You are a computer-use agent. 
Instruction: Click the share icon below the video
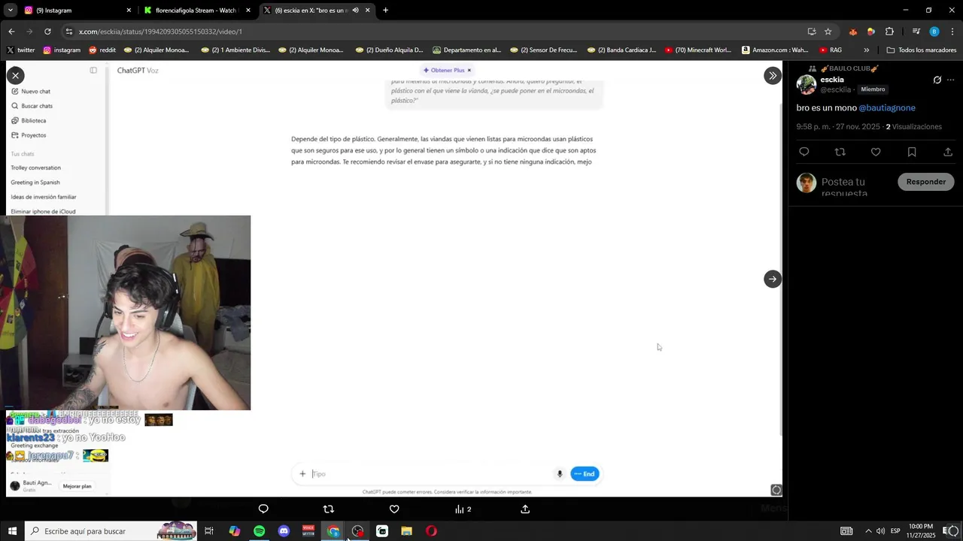525,509
